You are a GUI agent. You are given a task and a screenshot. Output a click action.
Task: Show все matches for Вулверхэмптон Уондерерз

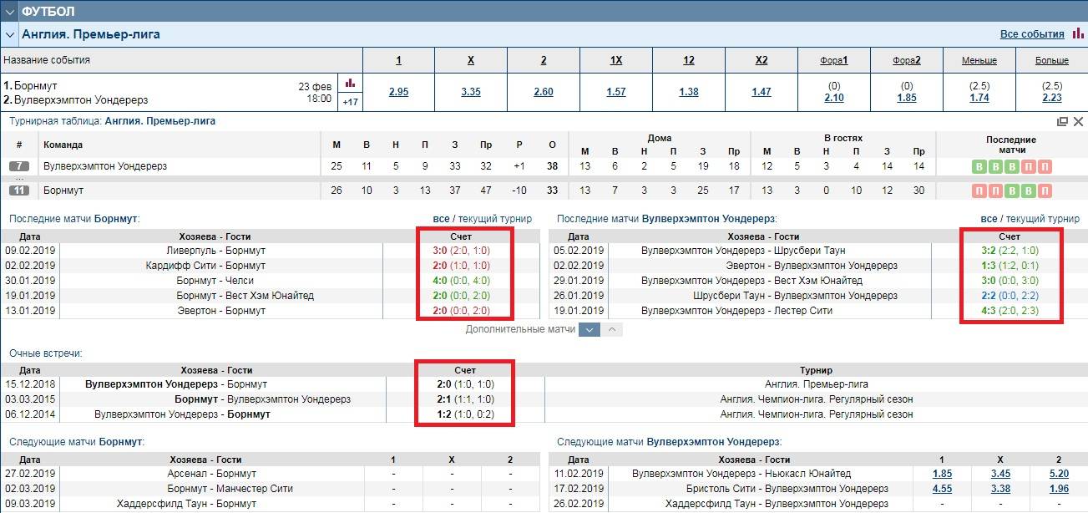coord(989,219)
